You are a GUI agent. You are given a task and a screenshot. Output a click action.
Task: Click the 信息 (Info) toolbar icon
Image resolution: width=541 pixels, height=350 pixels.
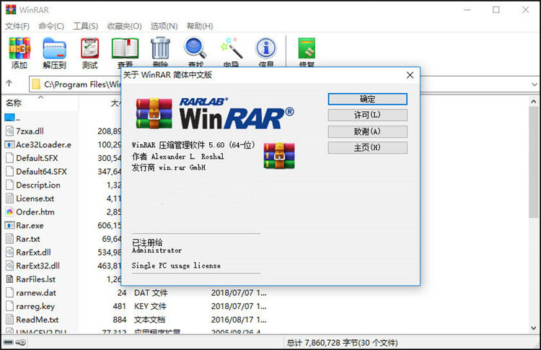(x=266, y=49)
